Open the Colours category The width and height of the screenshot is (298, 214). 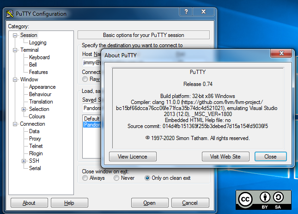[37, 116]
